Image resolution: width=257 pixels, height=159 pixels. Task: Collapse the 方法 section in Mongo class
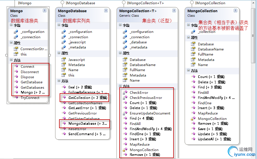11,60
